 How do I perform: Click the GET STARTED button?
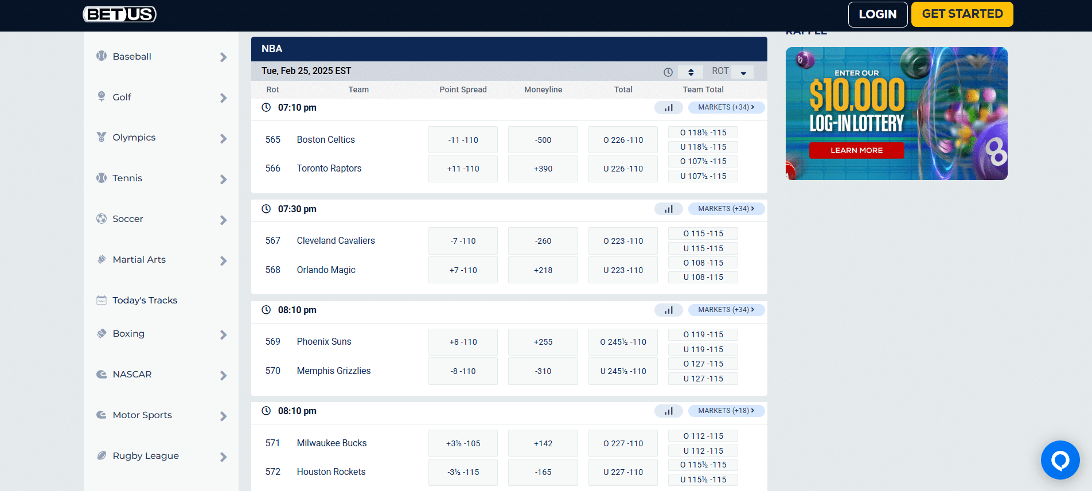962,14
